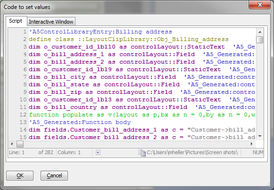Click line number 7 in the gutter
The height and width of the screenshot is (190, 274).
coord(25,77)
